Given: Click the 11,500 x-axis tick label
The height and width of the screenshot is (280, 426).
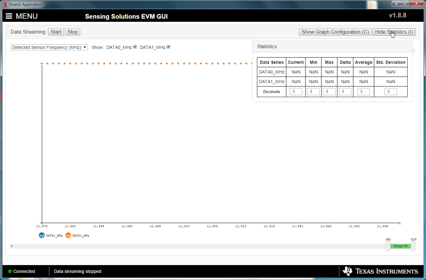Looking at the screenshot, I should click(184, 226).
